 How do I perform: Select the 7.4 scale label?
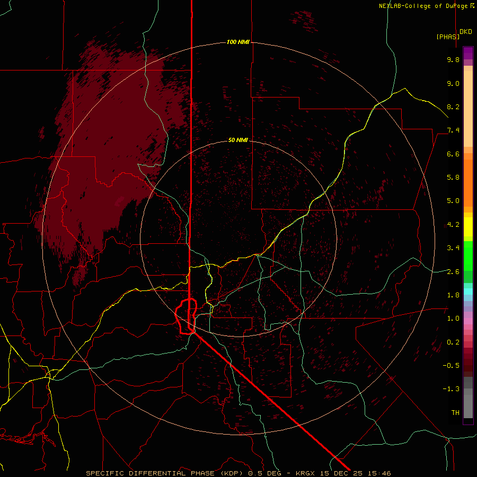tap(453, 130)
